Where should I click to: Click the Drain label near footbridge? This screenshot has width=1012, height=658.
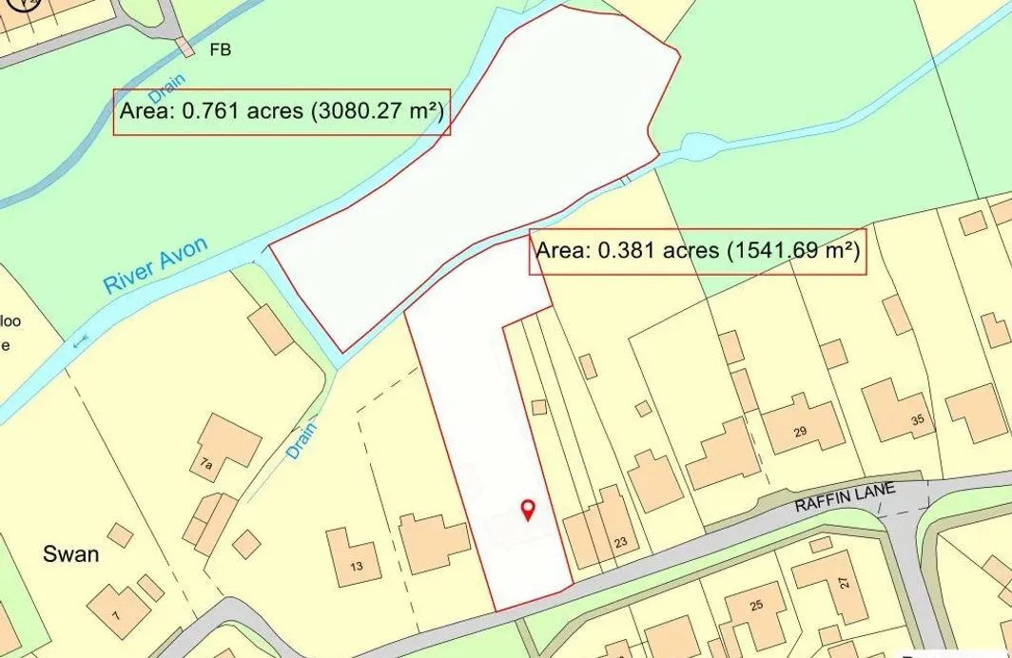pyautogui.click(x=167, y=88)
